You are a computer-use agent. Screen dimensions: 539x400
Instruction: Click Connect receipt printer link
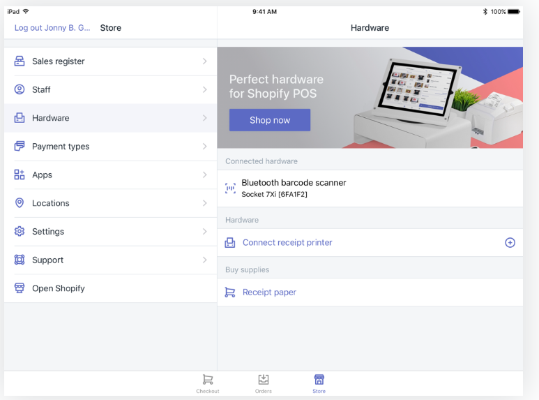click(287, 243)
